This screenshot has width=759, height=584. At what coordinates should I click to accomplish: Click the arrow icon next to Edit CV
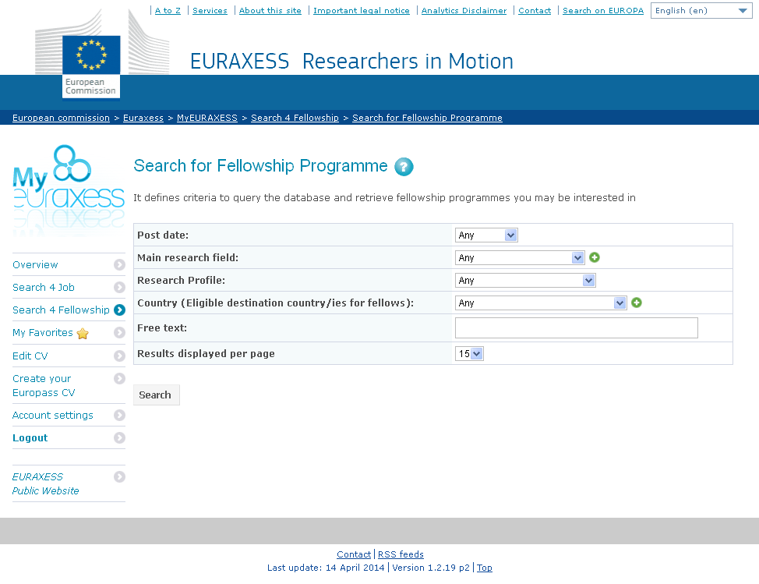(x=119, y=356)
